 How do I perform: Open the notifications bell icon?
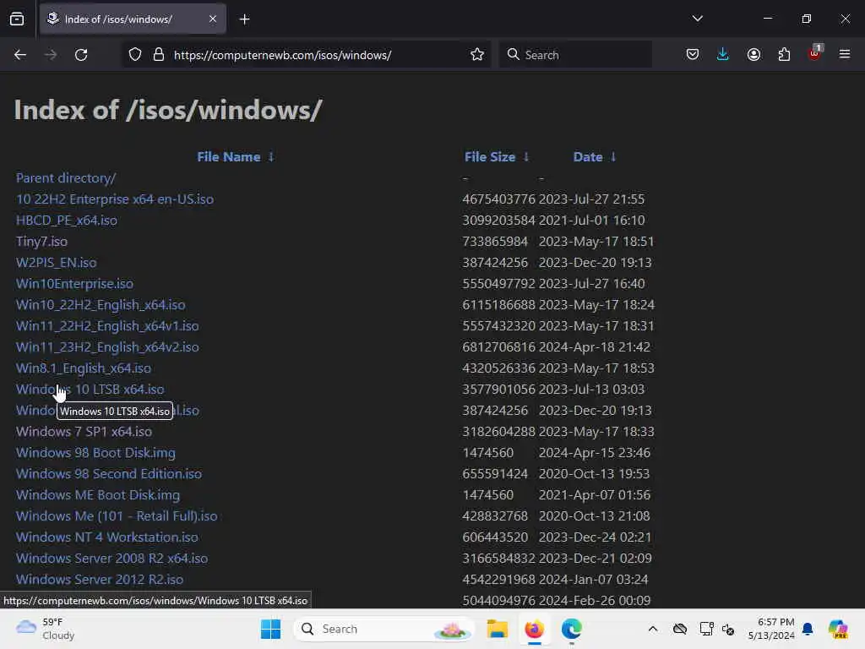pos(808,629)
